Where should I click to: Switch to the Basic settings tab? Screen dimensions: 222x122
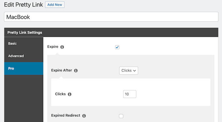point(24,44)
